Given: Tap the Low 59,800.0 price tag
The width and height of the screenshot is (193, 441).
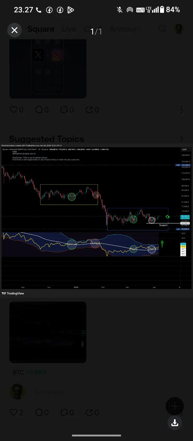Looking at the screenshot, I should point(183,229).
